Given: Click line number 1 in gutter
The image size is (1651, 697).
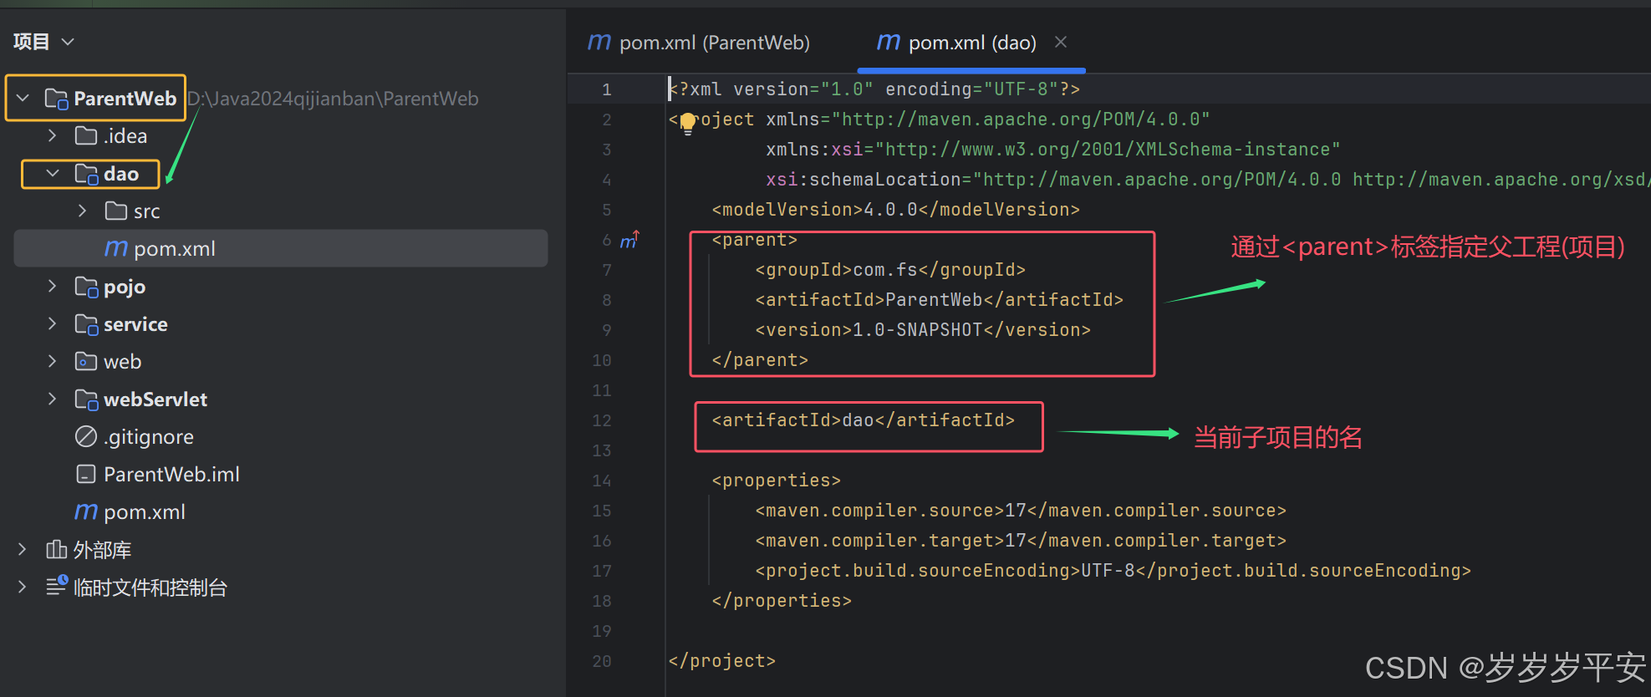Looking at the screenshot, I should (x=607, y=89).
